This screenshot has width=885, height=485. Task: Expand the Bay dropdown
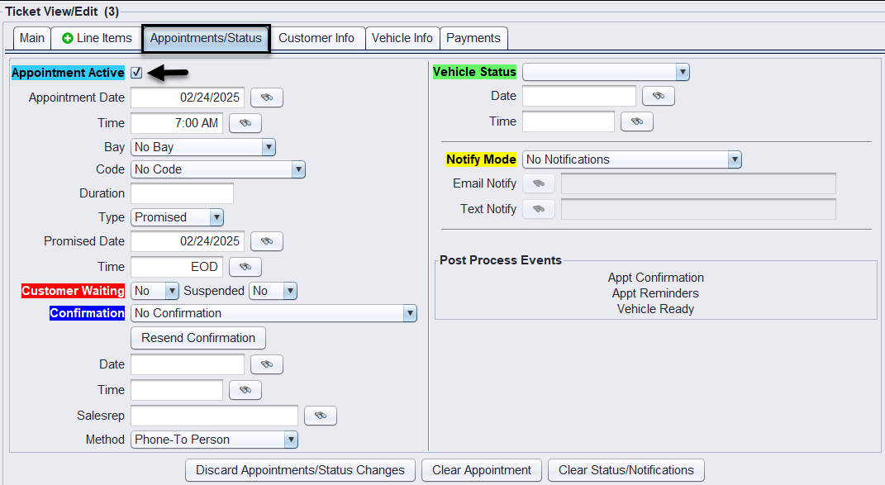click(x=202, y=147)
